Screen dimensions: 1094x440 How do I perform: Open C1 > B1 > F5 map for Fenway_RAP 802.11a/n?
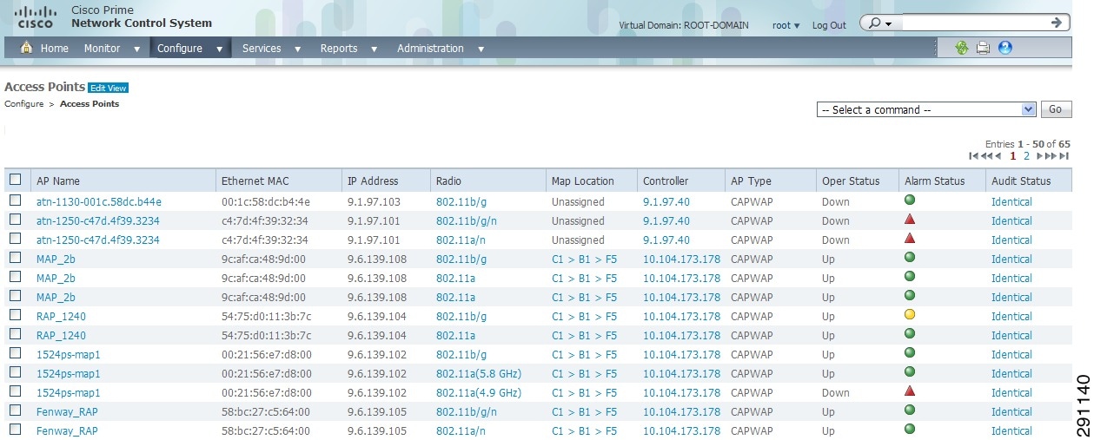point(584,430)
